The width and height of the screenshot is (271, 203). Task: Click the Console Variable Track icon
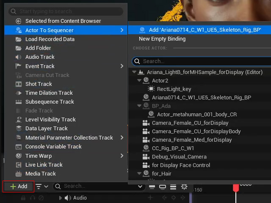(19, 147)
